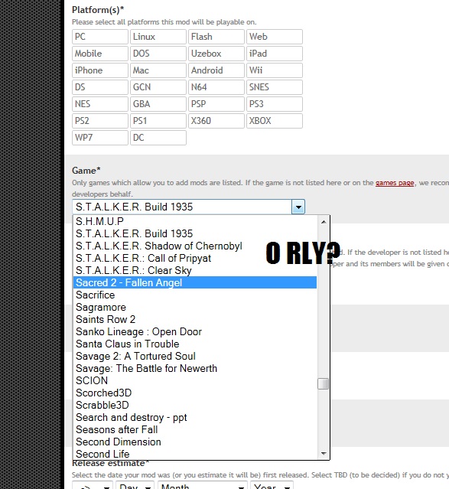Select S.T.A.L.K.E.R.: Clear Sky
Screen dimensions: 449x489
click(195, 270)
